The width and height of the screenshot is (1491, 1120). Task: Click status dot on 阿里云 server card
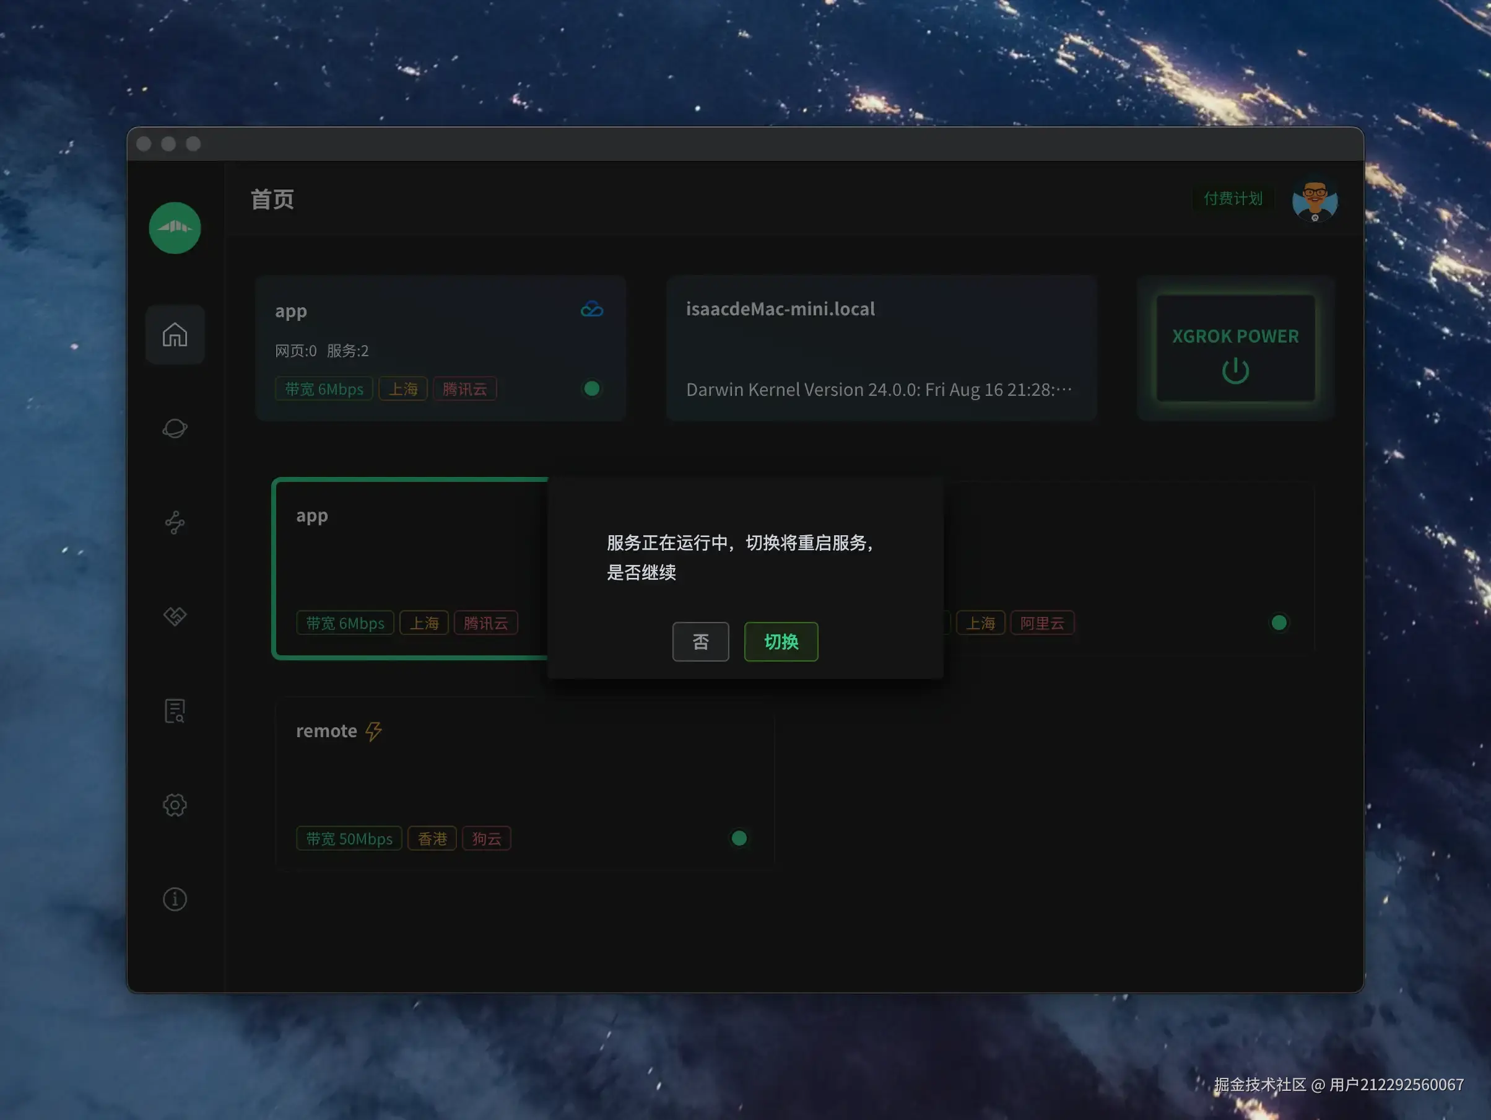coord(1279,623)
